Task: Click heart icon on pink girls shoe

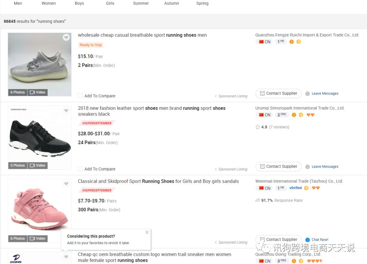Action: pyautogui.click(x=66, y=184)
